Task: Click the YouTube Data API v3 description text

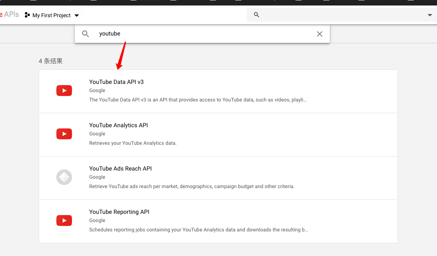Action: pos(198,100)
